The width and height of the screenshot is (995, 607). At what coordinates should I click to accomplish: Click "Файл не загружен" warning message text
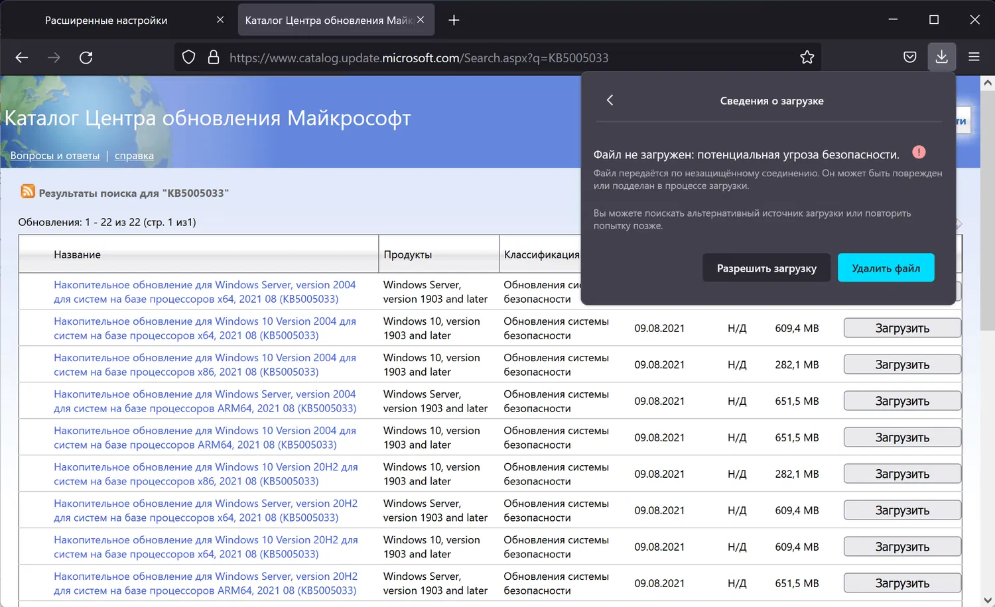(746, 155)
